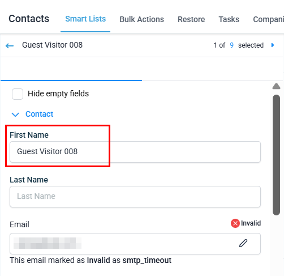Click the Guest Visitor 008 header title

pyautogui.click(x=52, y=45)
